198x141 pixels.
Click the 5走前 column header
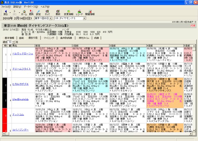coord(188,46)
